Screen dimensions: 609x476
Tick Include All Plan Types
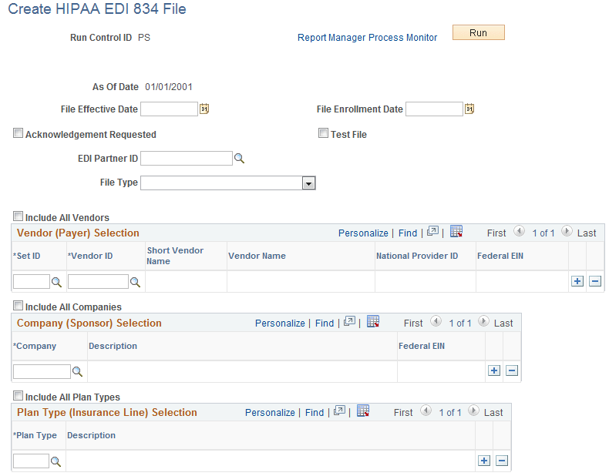[18, 396]
